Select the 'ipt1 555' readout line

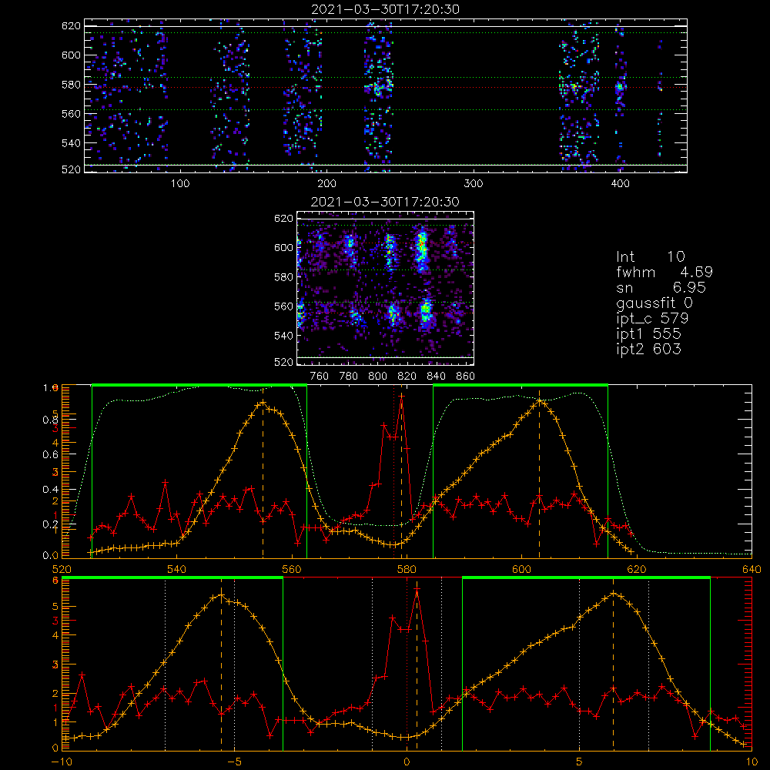(648, 334)
